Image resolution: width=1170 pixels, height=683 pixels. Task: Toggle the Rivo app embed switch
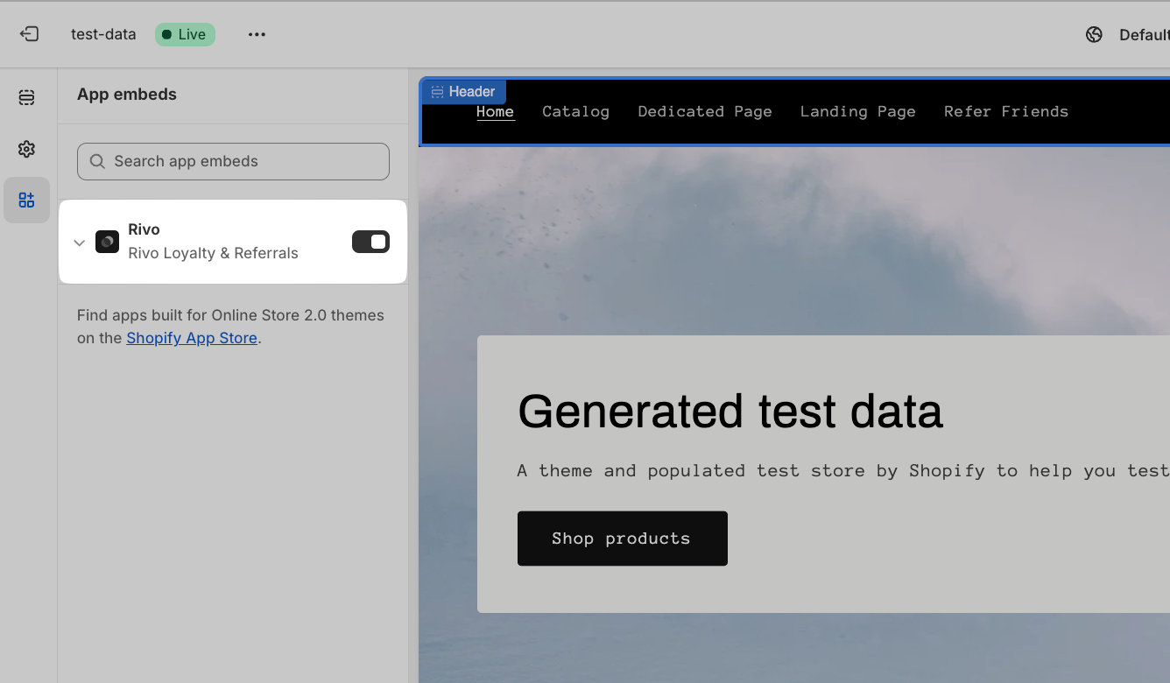(370, 242)
